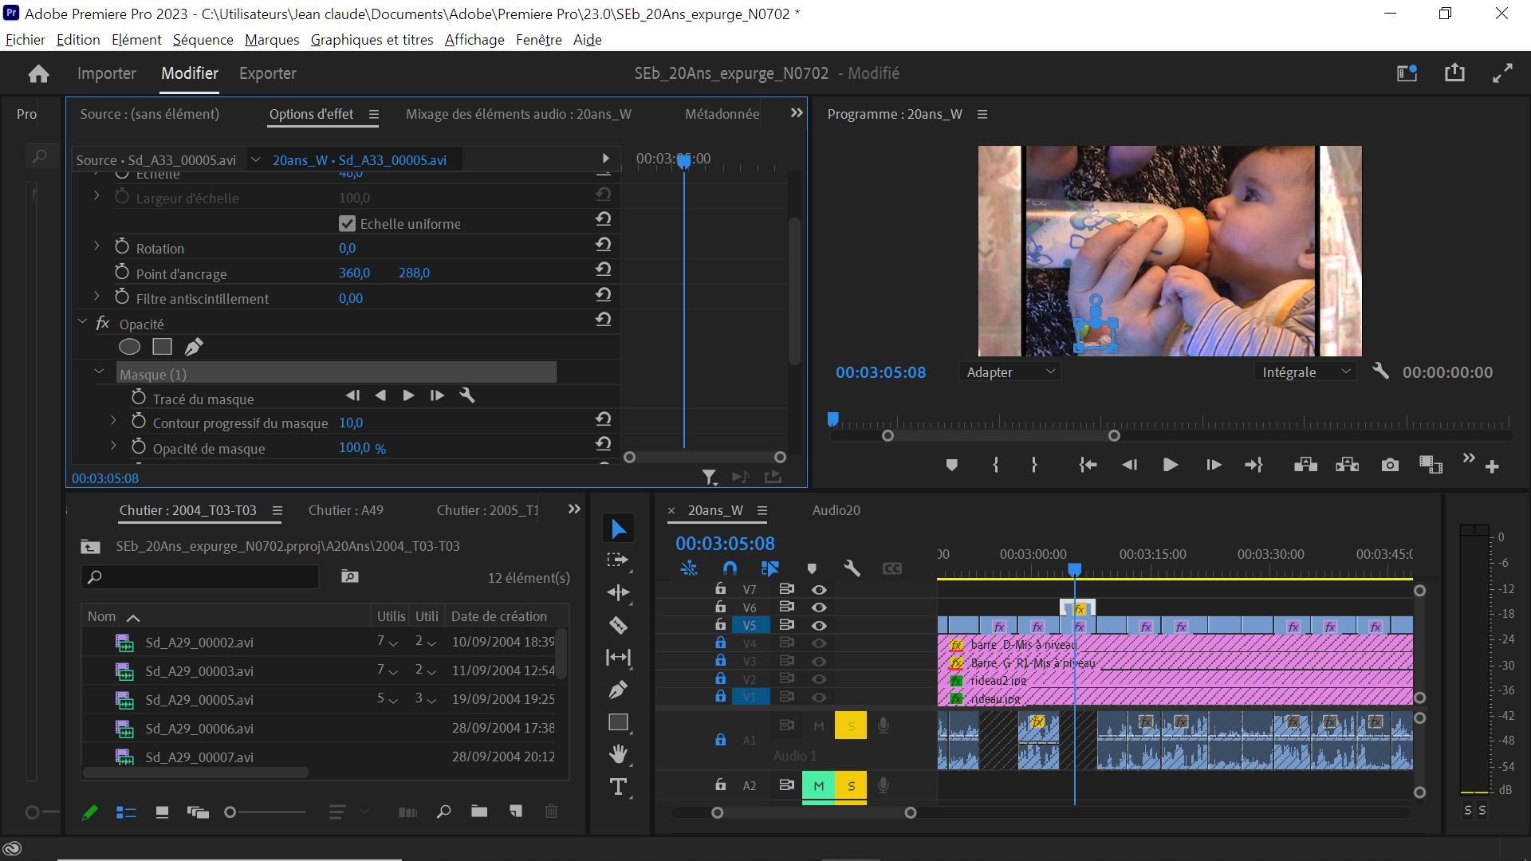The width and height of the screenshot is (1531, 861).
Task: Open the Intégrale playback resolution dropdown
Action: [1305, 372]
